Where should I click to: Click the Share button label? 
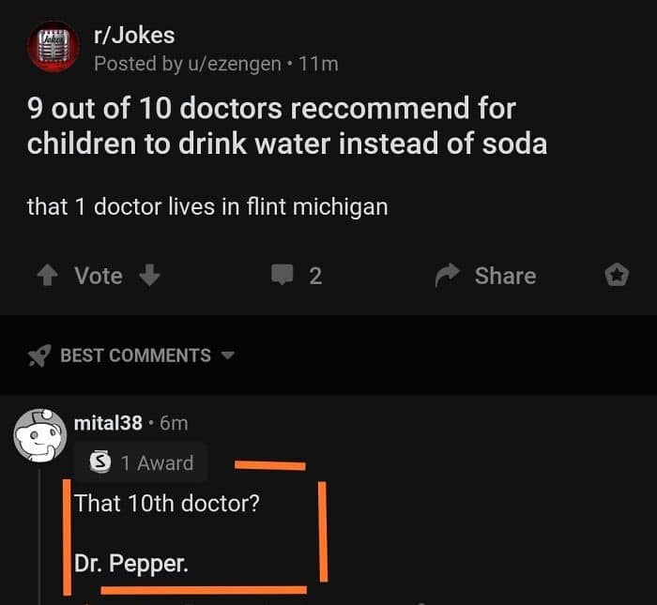tap(505, 276)
